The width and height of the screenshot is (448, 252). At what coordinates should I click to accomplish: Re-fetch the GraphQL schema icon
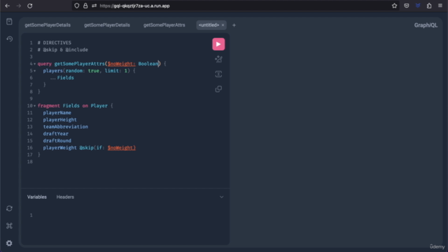coord(9,209)
